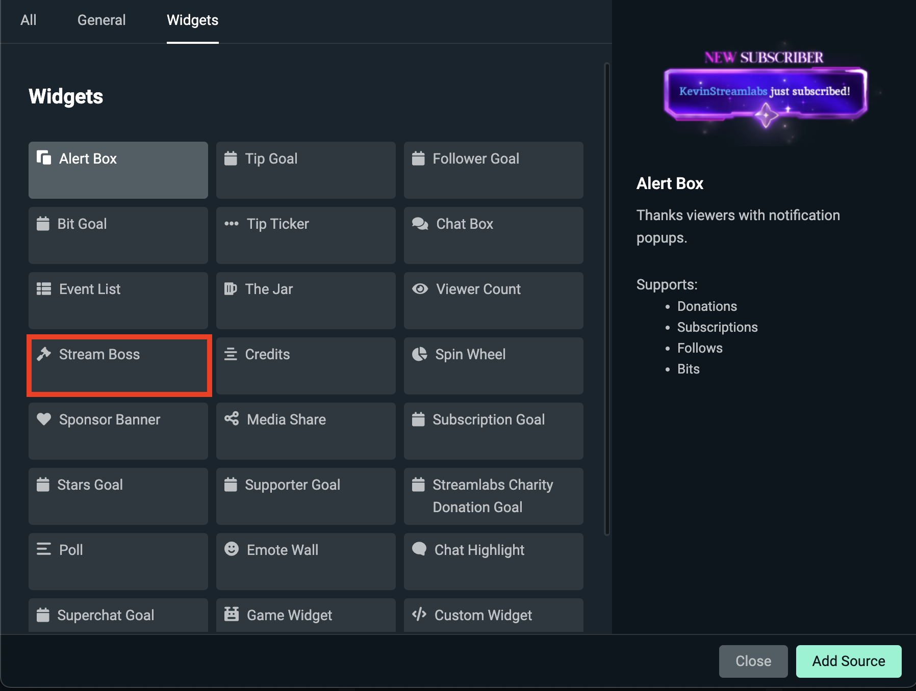Select the Viewer Count widget
The width and height of the screenshot is (916, 691).
pyautogui.click(x=493, y=300)
